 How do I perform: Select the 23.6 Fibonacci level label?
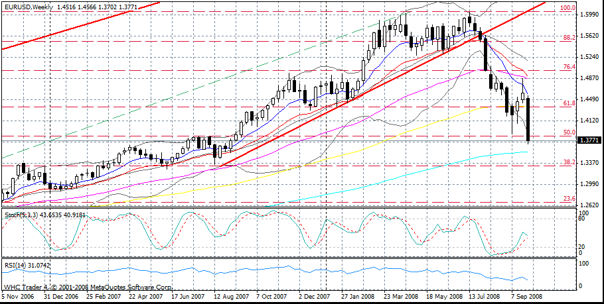[x=568, y=199]
